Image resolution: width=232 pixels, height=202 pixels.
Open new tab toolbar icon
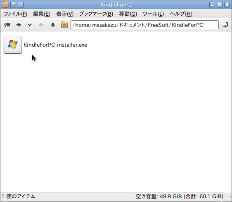coord(7,25)
